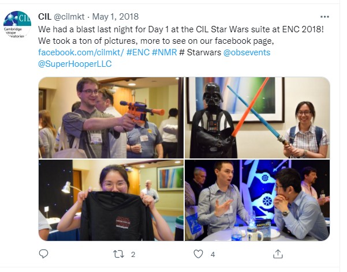Open the CIL display name
The image size is (347, 272).
click(44, 17)
